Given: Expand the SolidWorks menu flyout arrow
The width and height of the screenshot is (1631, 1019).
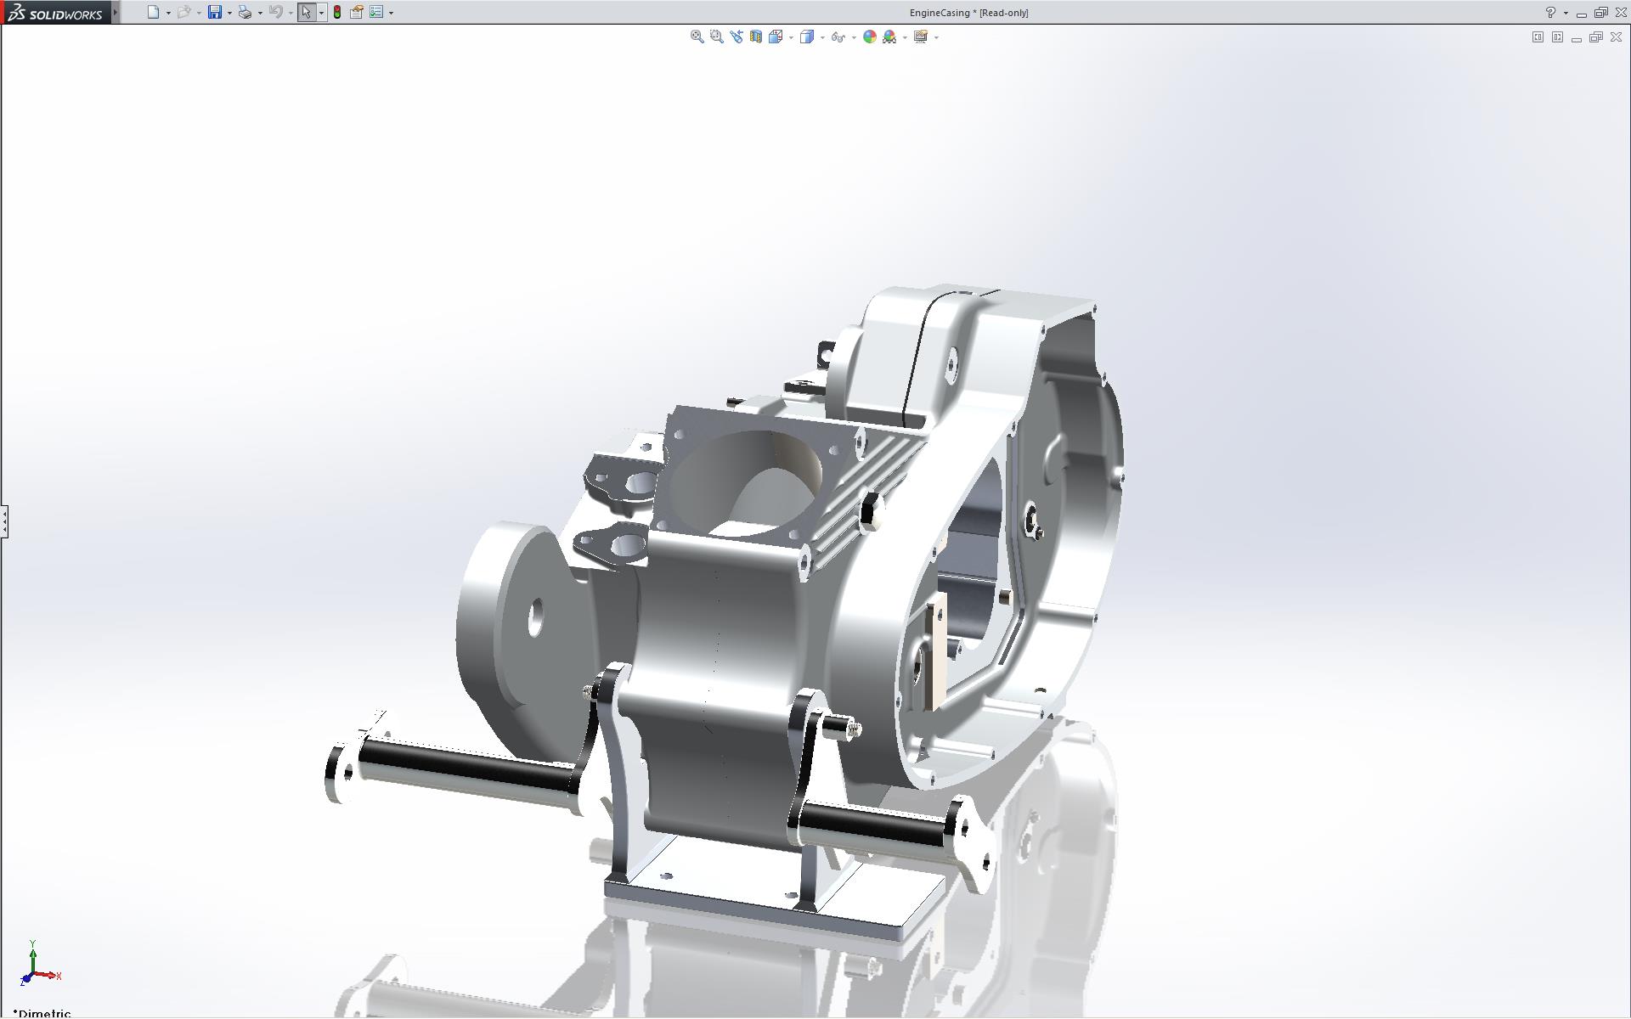Looking at the screenshot, I should (116, 12).
